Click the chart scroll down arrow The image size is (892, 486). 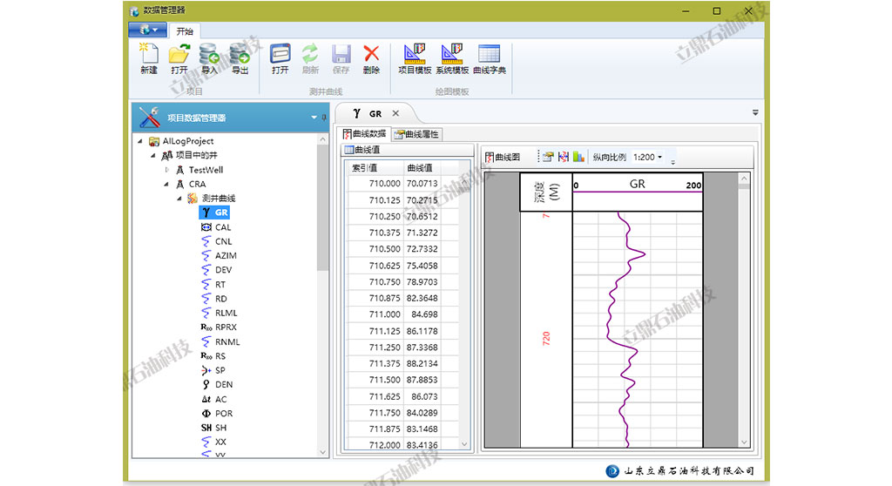(744, 442)
